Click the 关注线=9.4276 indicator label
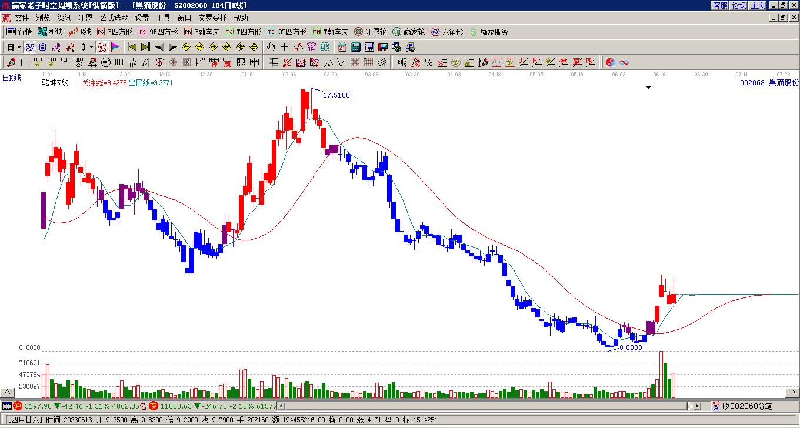The image size is (800, 428). [104, 83]
